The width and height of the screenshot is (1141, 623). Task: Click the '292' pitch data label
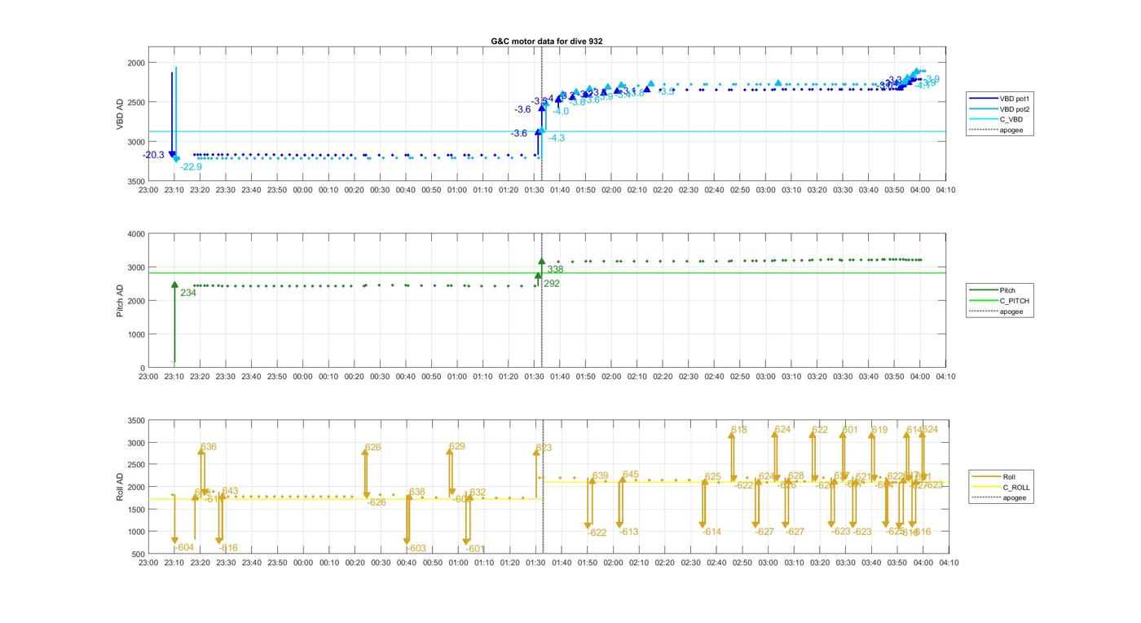coord(552,285)
